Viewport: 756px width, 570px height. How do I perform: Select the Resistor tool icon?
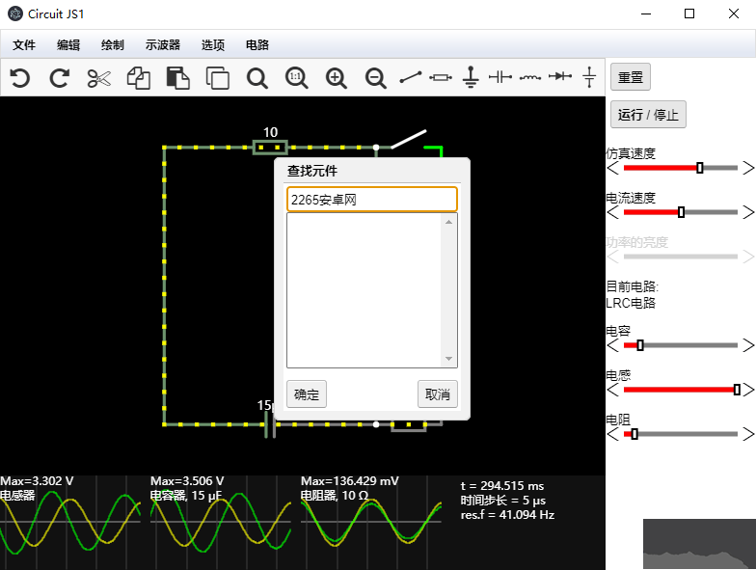tap(441, 77)
